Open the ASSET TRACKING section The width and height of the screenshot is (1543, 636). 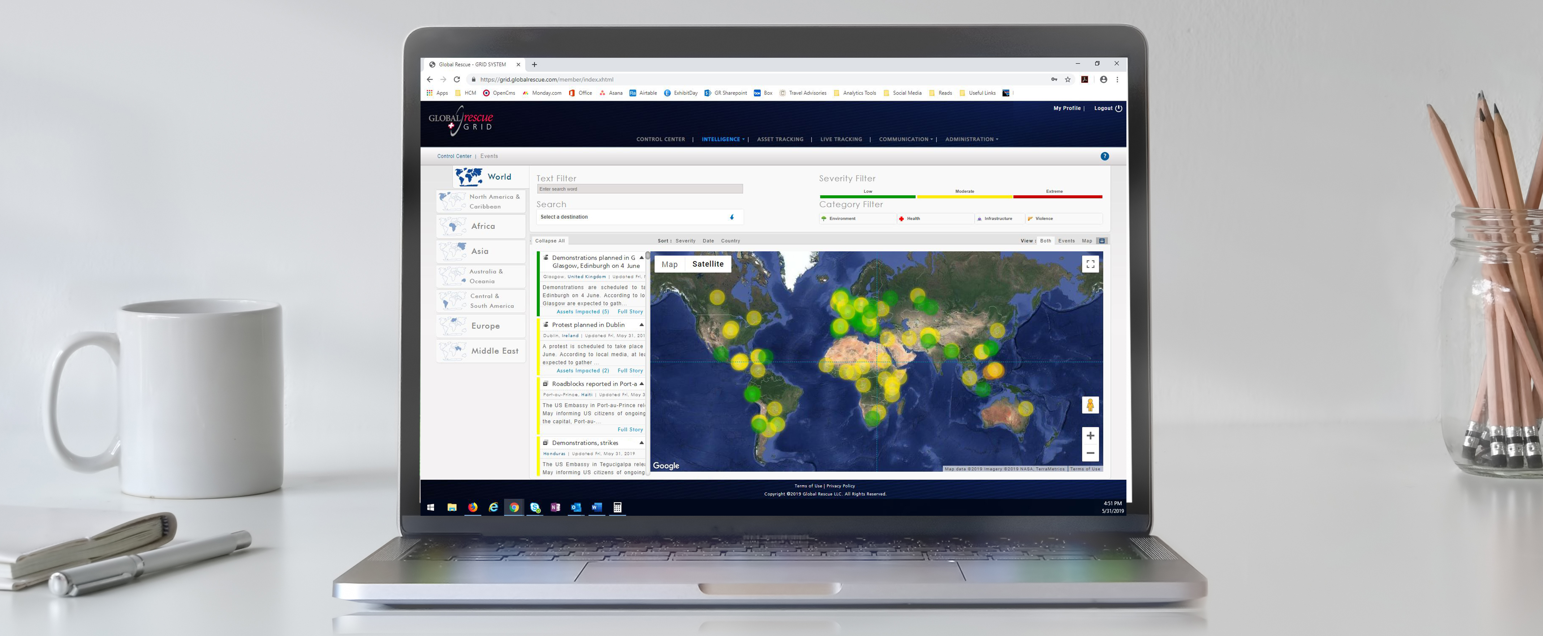pyautogui.click(x=780, y=139)
